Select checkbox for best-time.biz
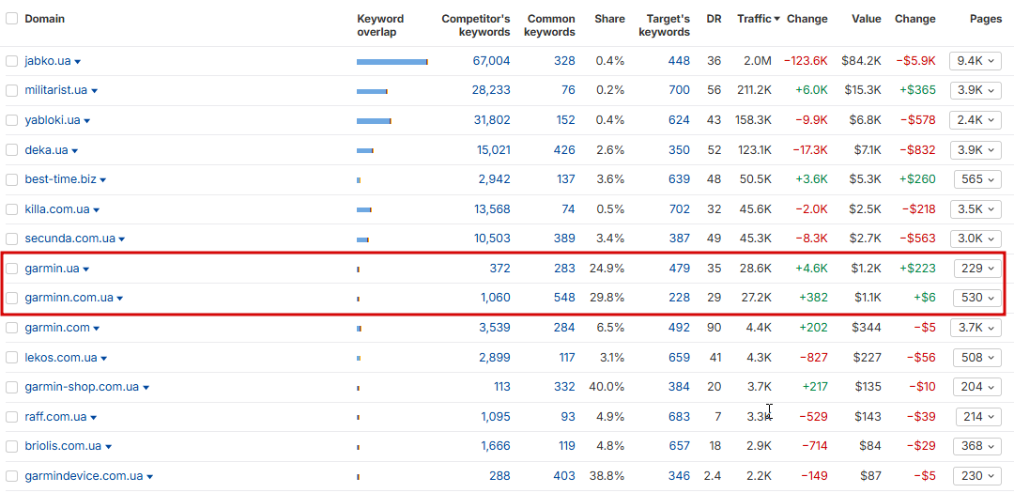Screen dimensions: 1014x493 click(x=11, y=179)
